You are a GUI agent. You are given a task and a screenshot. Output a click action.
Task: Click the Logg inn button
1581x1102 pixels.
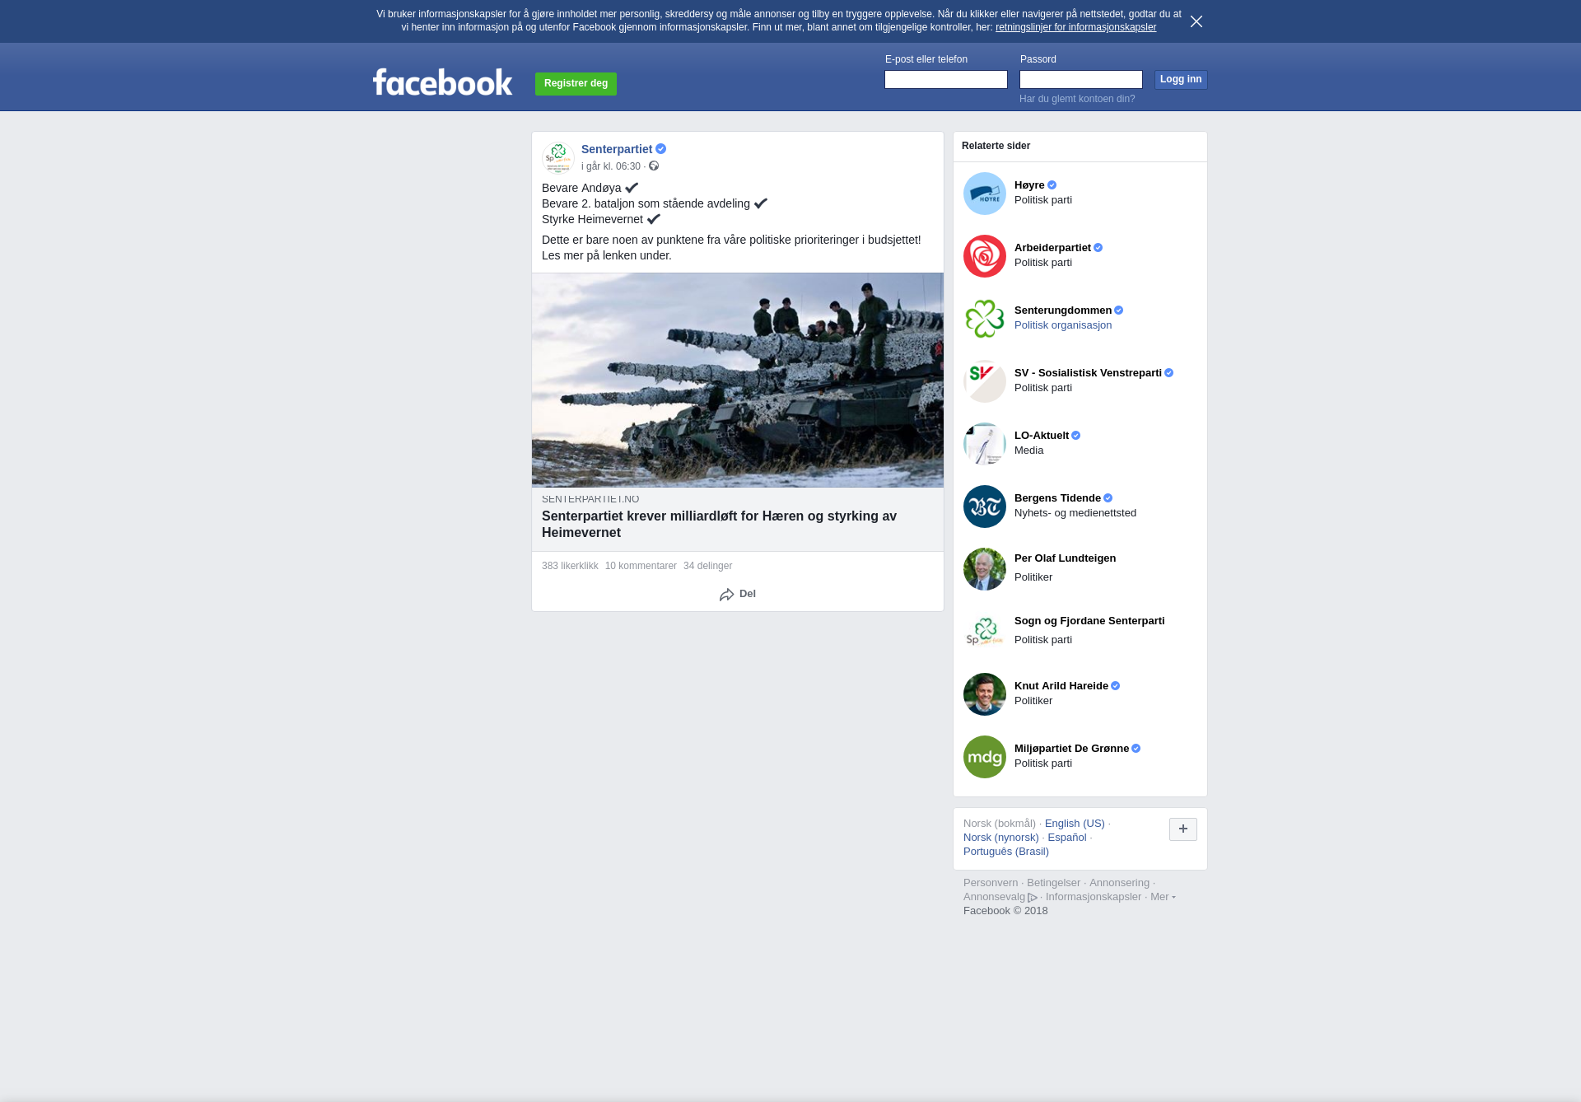(1181, 79)
